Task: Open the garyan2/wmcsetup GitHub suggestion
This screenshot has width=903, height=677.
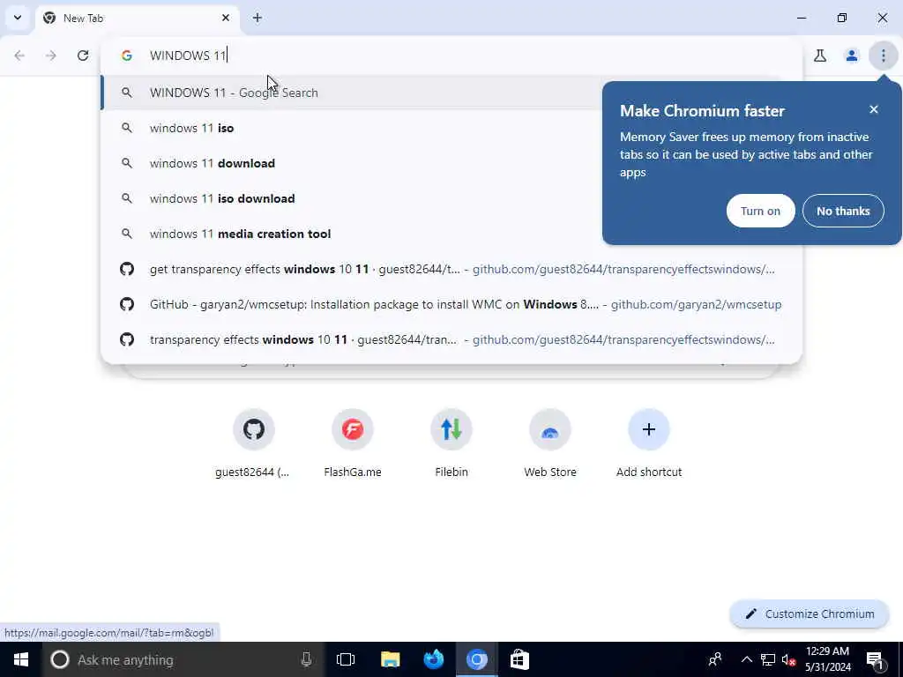Action: [451, 304]
